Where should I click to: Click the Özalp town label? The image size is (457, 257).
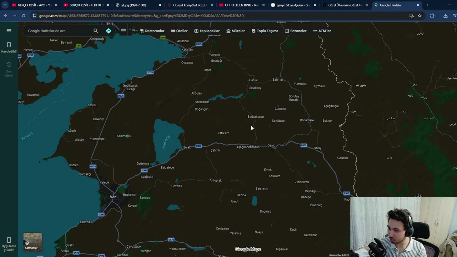click(x=271, y=145)
